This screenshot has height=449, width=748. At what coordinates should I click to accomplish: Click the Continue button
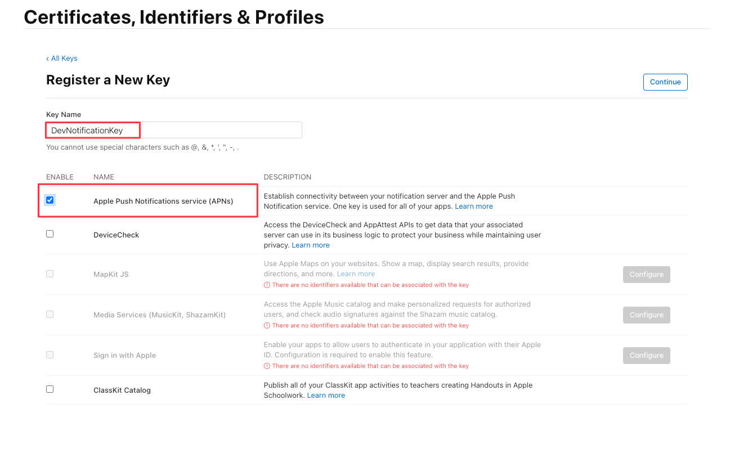coord(665,82)
